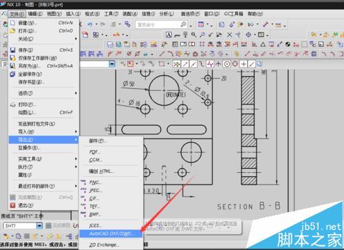The image size is (344, 250).
Task: Open 插入(S) menu
Action: click(x=73, y=14)
